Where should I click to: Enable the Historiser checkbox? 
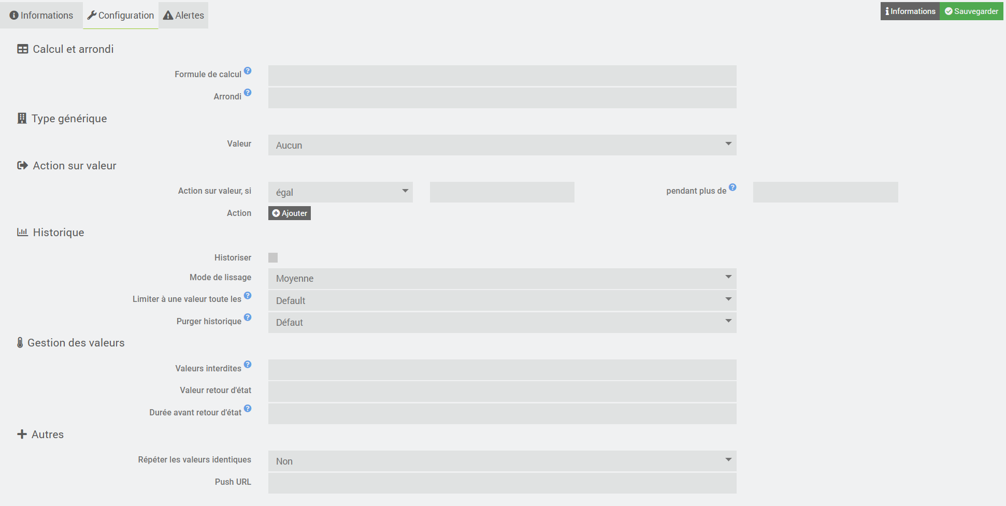pyautogui.click(x=273, y=258)
